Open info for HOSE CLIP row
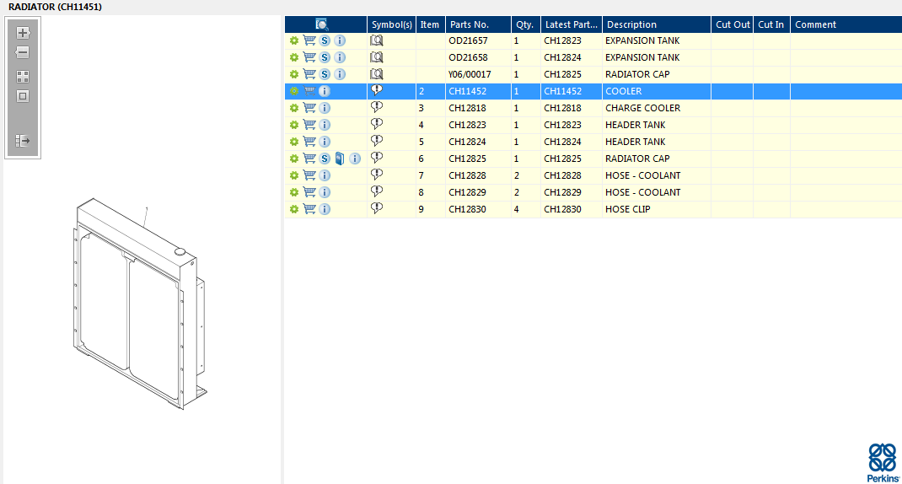This screenshot has height=484, width=902. (x=325, y=209)
